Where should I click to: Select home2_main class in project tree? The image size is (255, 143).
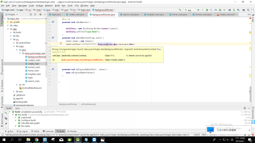click(x=34, y=67)
